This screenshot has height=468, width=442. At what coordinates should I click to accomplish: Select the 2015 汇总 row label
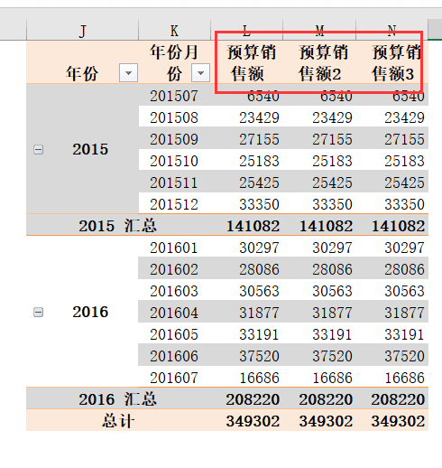(118, 226)
